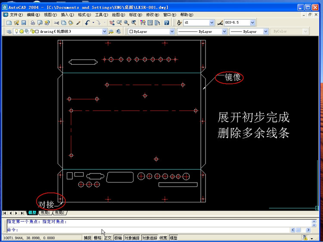Expand the ByLayer color control dropdown
This screenshot has width=323, height=242.
[172, 31]
